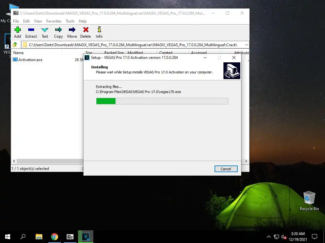Image resolution: width=325 pixels, height=243 pixels.
Task: Cancel the VEGAS Pro installation
Action: point(226,169)
